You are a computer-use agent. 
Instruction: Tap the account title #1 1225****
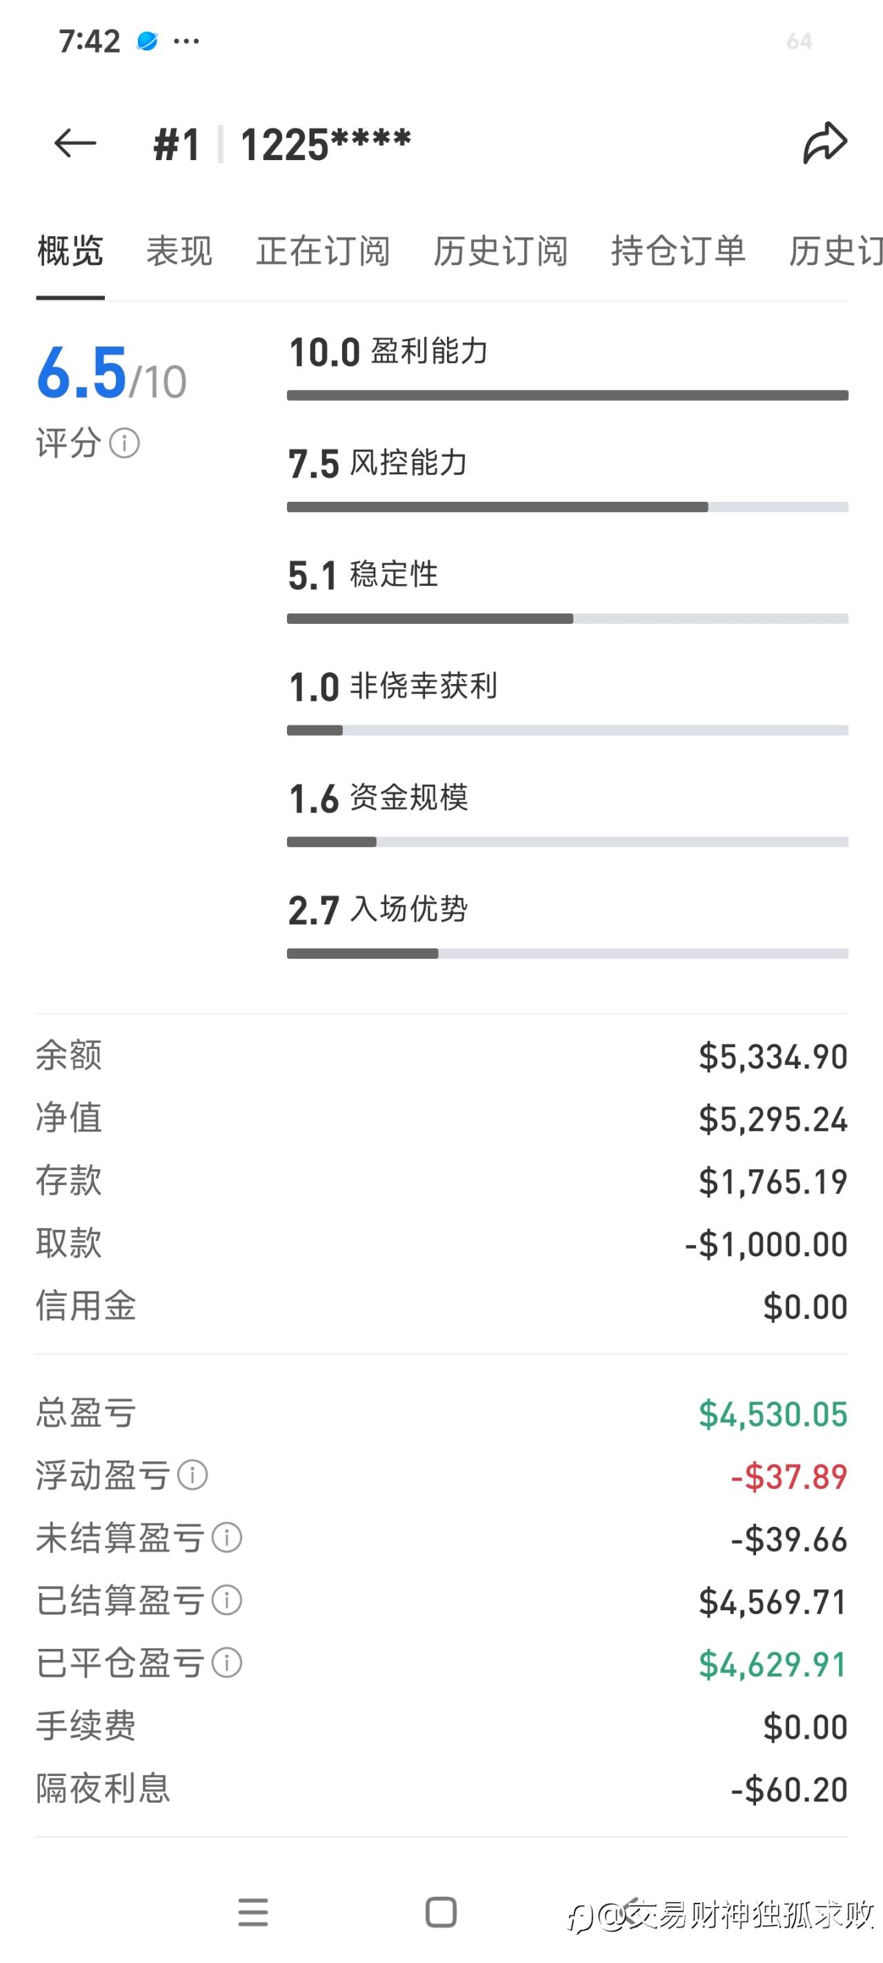click(x=282, y=144)
